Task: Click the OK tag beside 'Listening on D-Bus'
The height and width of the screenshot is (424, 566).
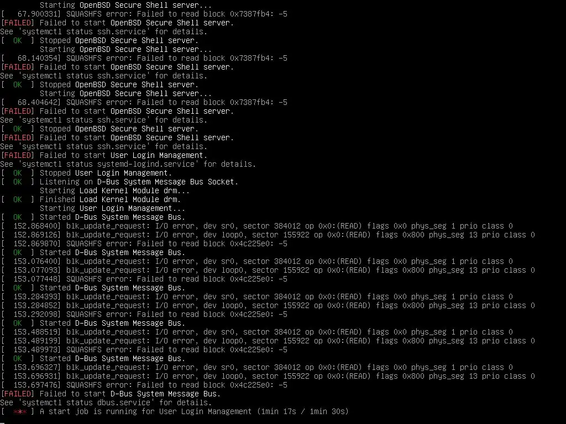Action: [17, 182]
